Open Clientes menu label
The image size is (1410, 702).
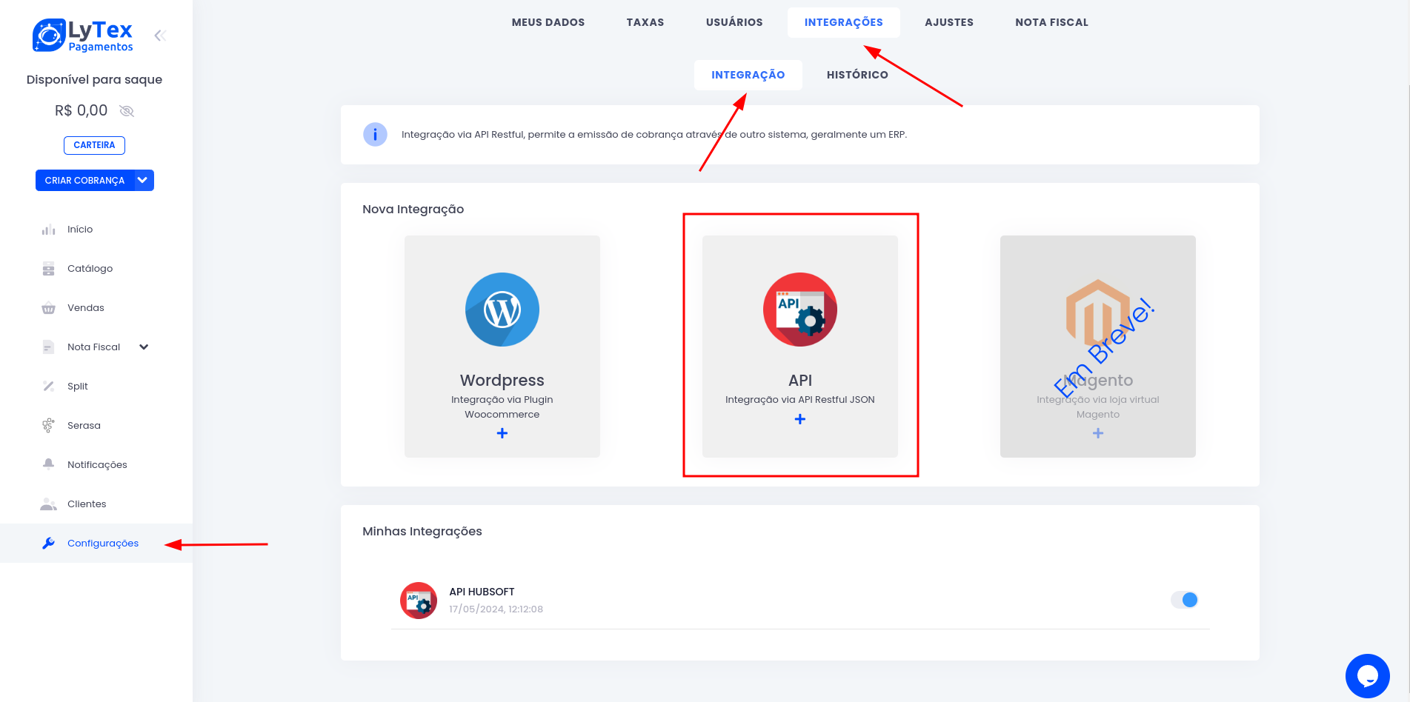[87, 504]
